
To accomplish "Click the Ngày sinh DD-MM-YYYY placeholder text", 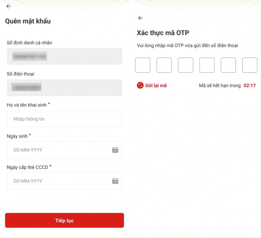I will (x=28, y=150).
